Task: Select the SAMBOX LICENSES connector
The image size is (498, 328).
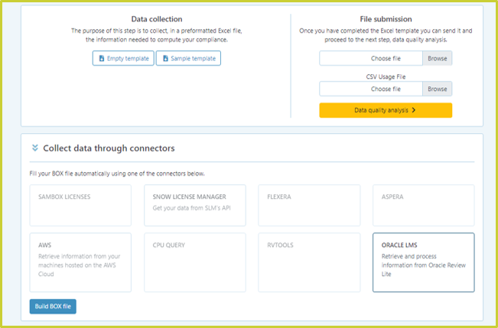Action: pyautogui.click(x=80, y=206)
